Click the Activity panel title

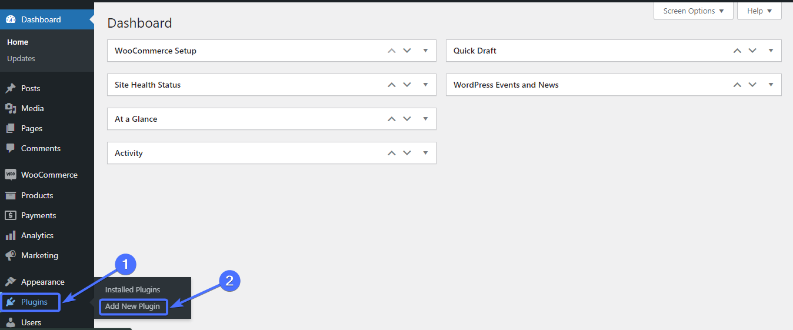coord(129,153)
